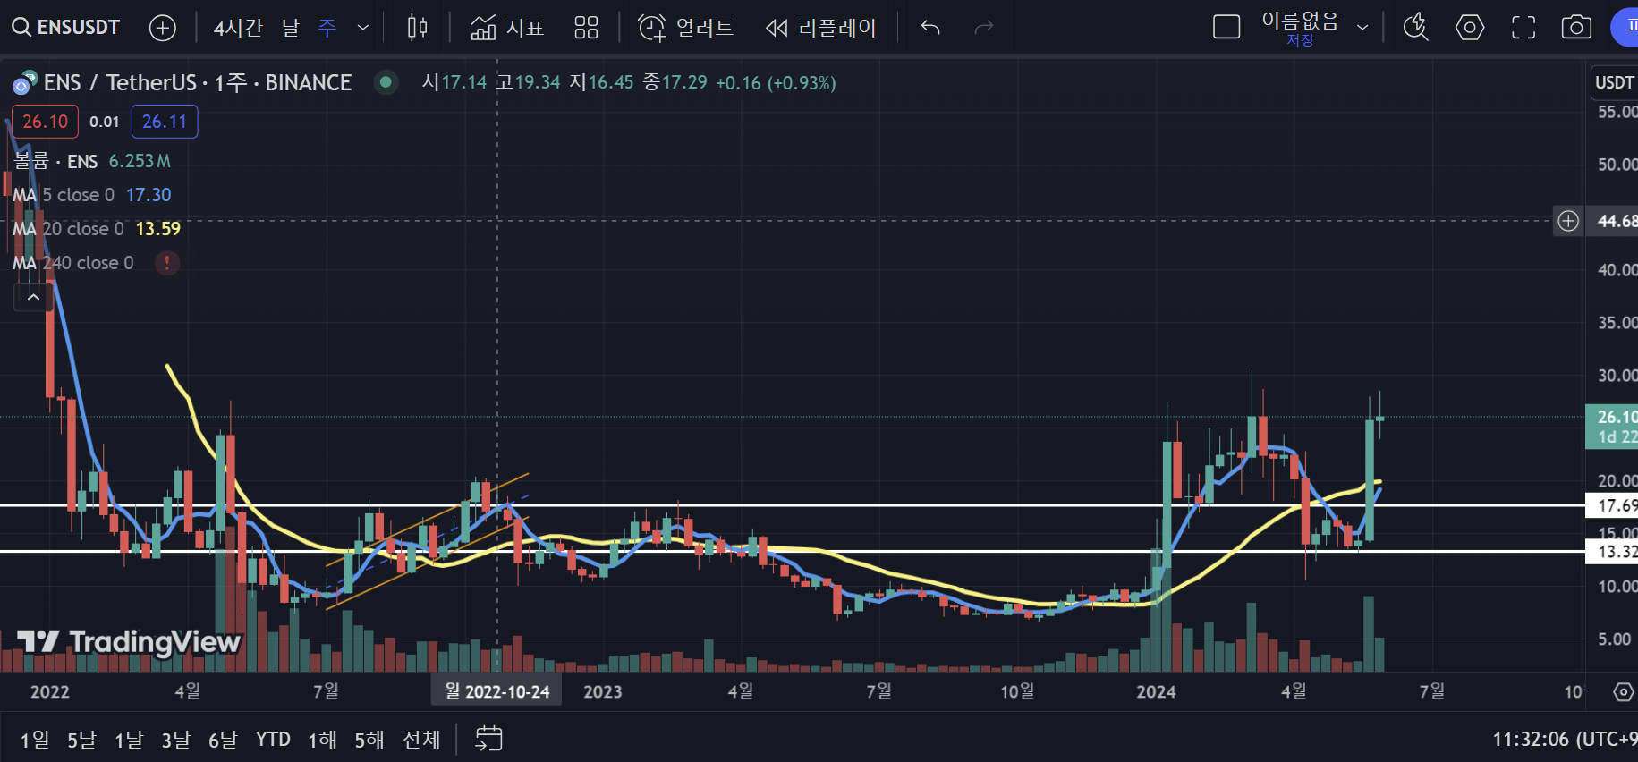Set range to 3달
The width and height of the screenshot is (1638, 762).
(175, 740)
